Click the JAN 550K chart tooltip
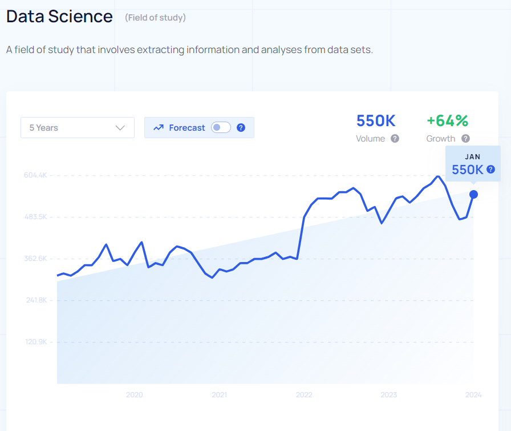The width and height of the screenshot is (511, 431). click(473, 164)
